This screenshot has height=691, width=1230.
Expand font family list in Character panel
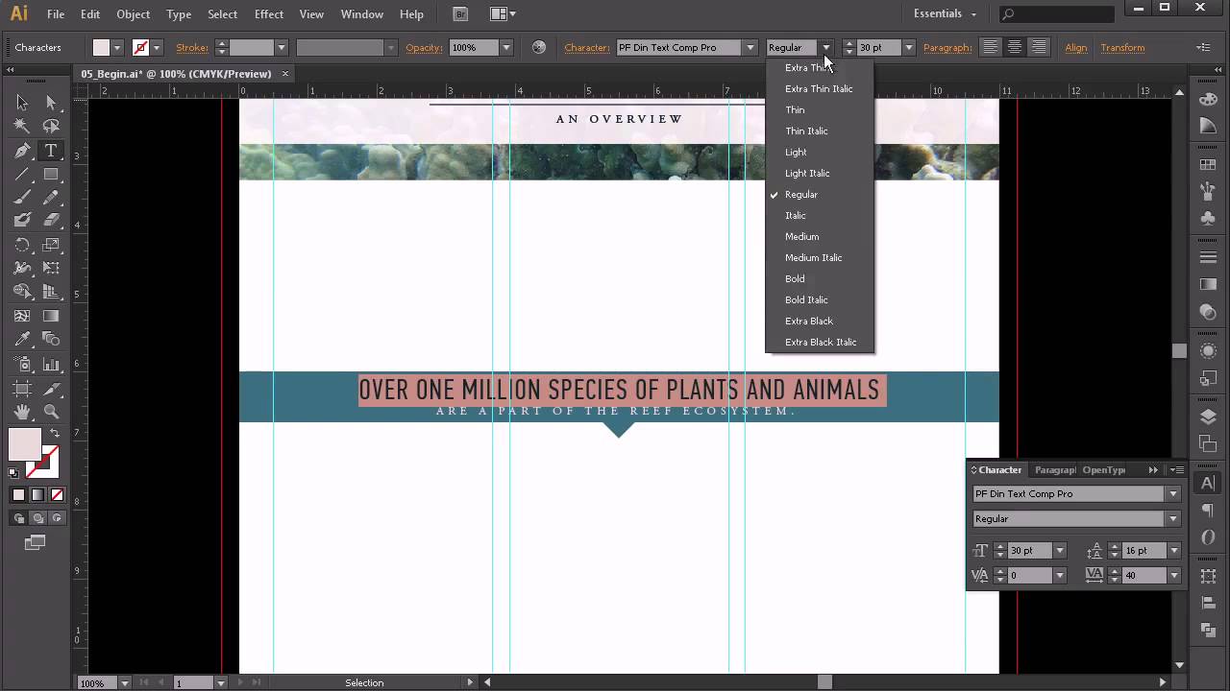[1172, 493]
